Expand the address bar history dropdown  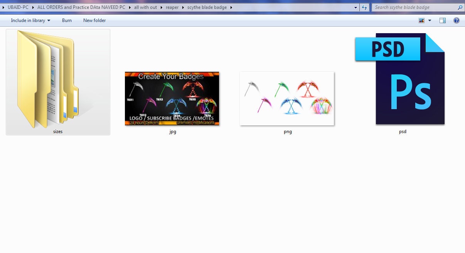355,7
